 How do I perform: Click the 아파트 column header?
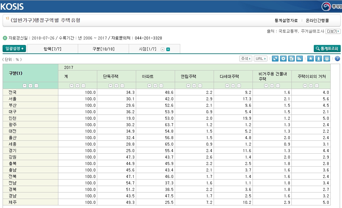coord(155,76)
